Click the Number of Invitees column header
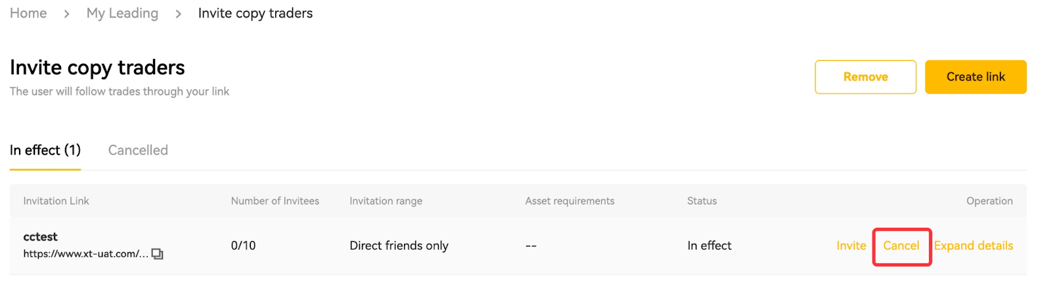Screen dimensions: 1051x287 (x=275, y=201)
